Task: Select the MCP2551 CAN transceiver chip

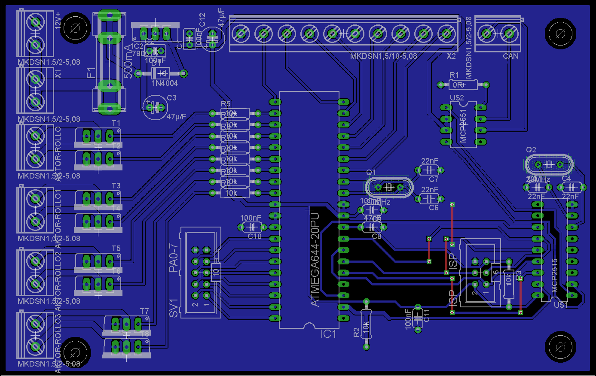Action: [463, 124]
